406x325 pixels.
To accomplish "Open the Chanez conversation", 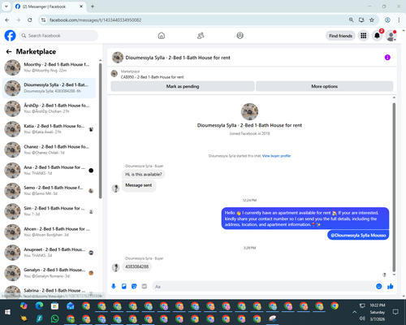I will pos(49,149).
